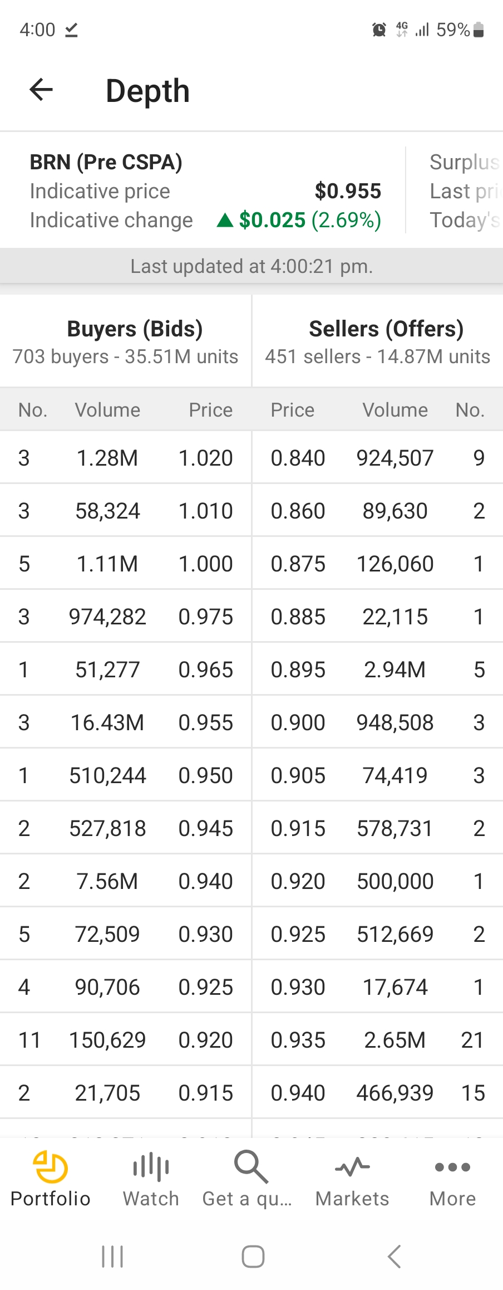Select the 16.43M bid volume row
The height and width of the screenshot is (1290, 503).
click(x=126, y=722)
